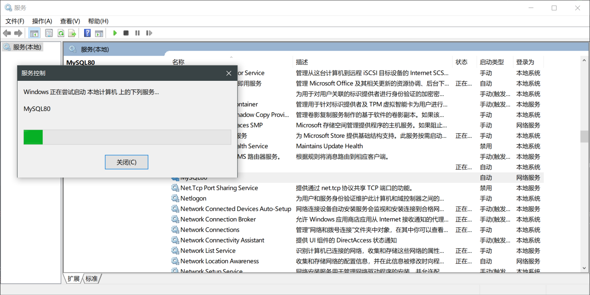Image resolution: width=590 pixels, height=295 pixels.
Task: Click the vertical scrollbar down arrow
Action: pyautogui.click(x=583, y=268)
